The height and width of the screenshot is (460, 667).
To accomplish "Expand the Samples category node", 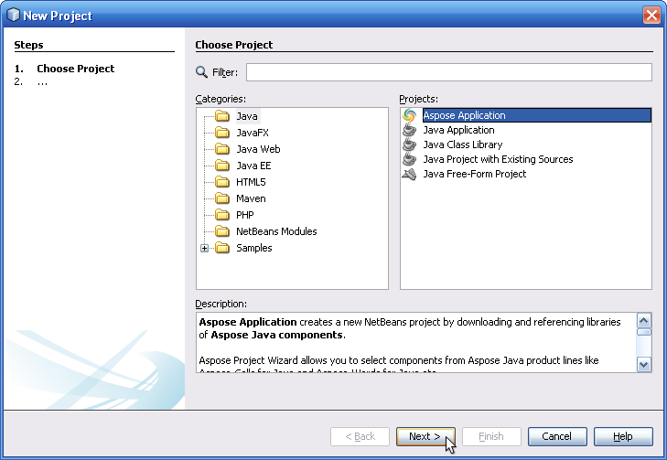I will tap(205, 248).
